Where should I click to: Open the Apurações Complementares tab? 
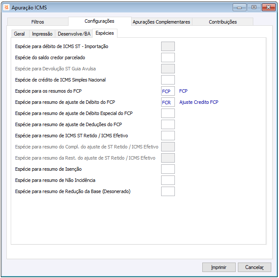click(162, 22)
